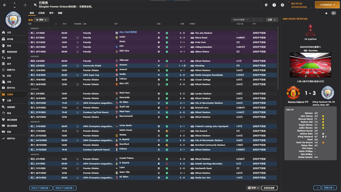Screen dimensions: 341x192
Task: Toggle row marker for 3/8/2023 Villarreal match
Action: click(29, 61)
